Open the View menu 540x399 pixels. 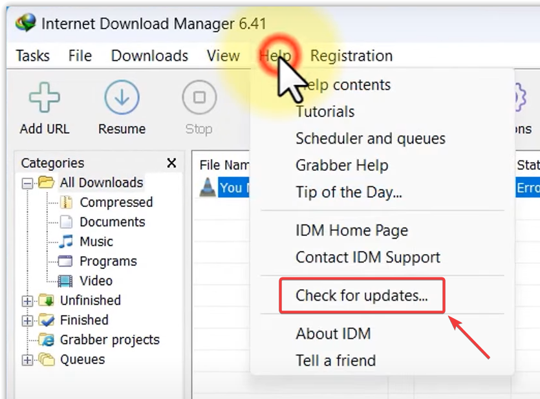point(223,56)
